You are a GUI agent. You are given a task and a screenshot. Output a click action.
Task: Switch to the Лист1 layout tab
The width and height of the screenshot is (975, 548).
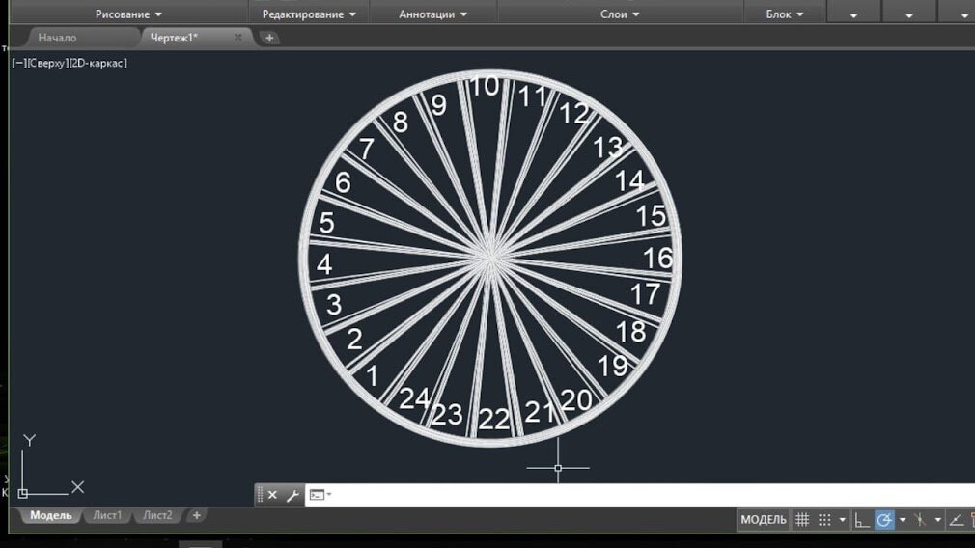tap(107, 516)
